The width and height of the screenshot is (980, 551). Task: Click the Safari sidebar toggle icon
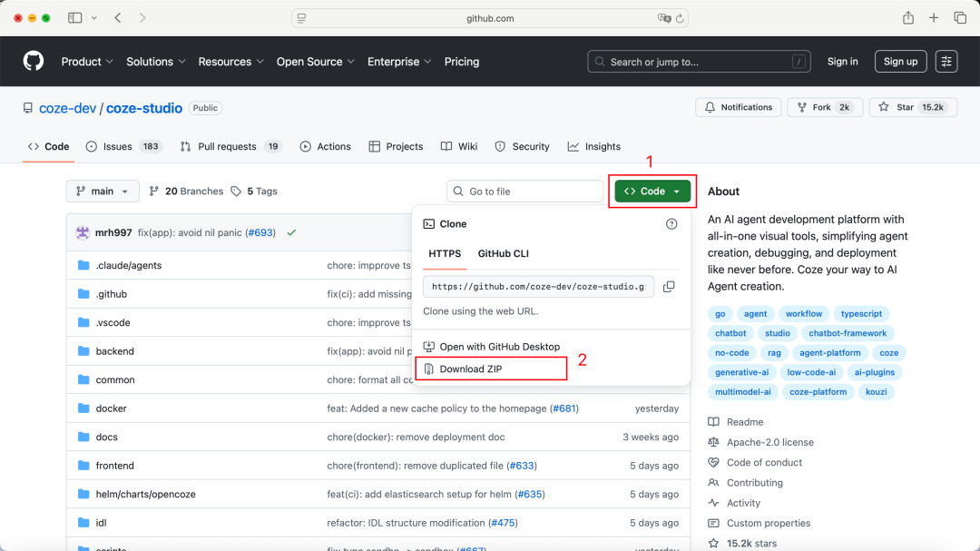75,18
